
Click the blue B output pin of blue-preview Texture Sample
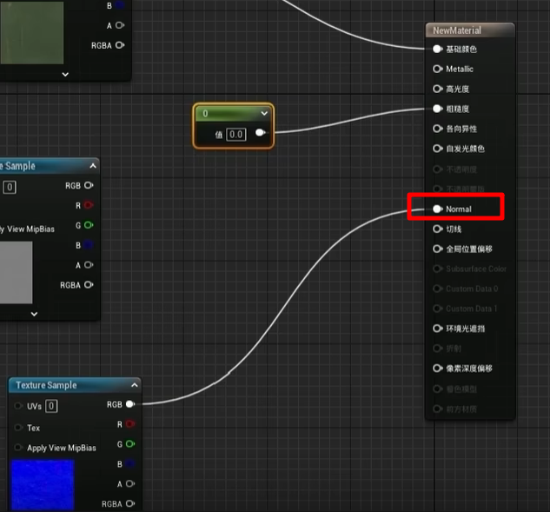point(130,464)
